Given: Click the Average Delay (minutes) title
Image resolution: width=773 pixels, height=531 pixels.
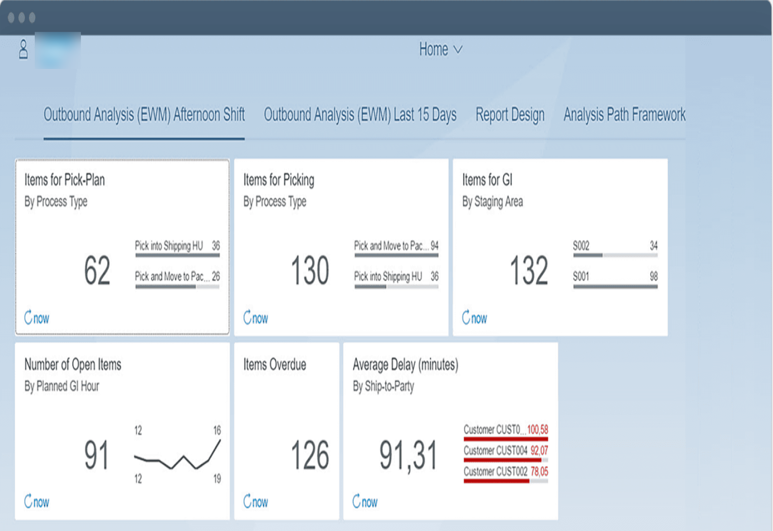Looking at the screenshot, I should point(406,364).
